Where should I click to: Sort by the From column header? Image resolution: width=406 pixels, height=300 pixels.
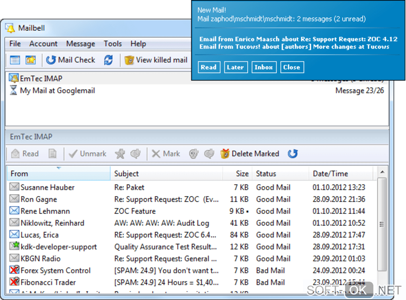tap(59, 173)
